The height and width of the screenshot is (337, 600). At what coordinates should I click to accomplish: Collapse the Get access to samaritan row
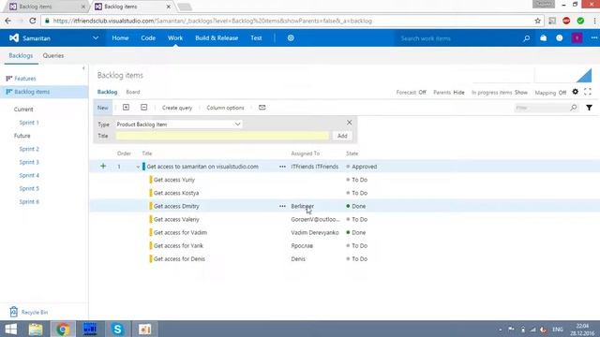[x=138, y=167]
